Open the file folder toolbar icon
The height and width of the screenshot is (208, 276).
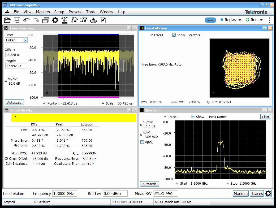[7, 20]
